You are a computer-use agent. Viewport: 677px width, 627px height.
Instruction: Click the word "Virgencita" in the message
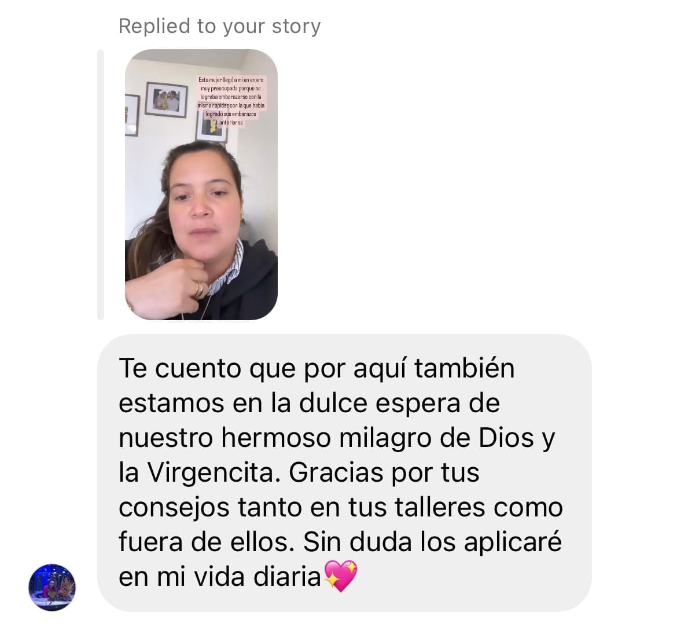click(211, 472)
